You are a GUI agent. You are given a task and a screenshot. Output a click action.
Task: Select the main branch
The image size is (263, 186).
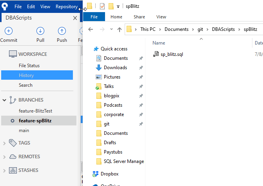coord(24,131)
